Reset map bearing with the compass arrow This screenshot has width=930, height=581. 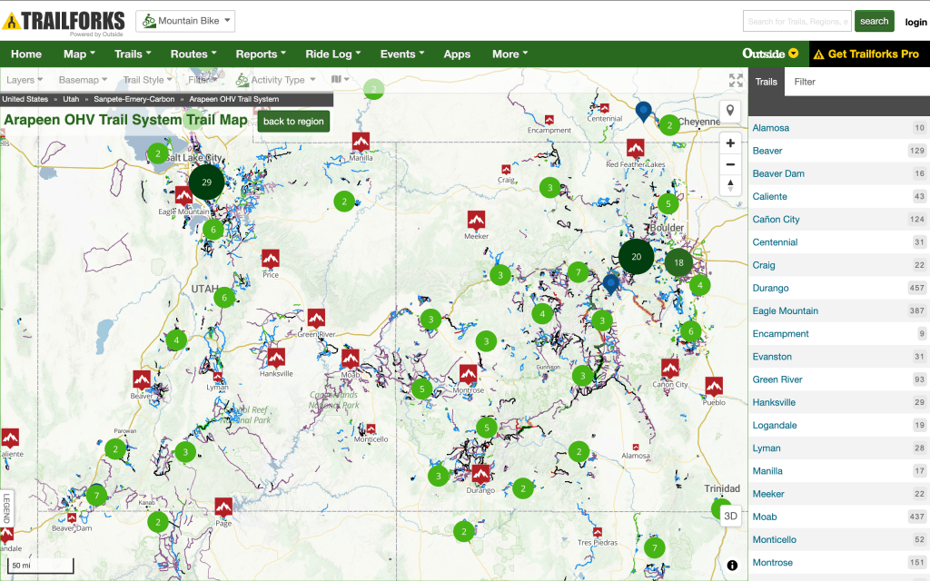(730, 185)
